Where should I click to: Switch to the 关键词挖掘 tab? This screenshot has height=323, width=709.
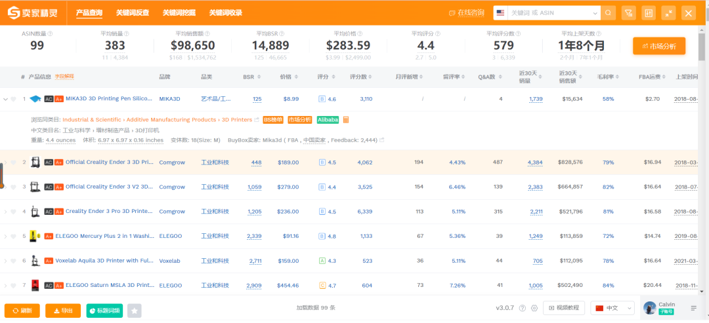pos(179,12)
